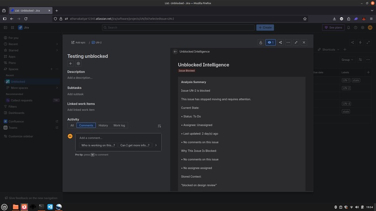Open the three-dots actions menu in issue header
Image resolution: width=376 pixels, height=211 pixels.
(x=288, y=42)
